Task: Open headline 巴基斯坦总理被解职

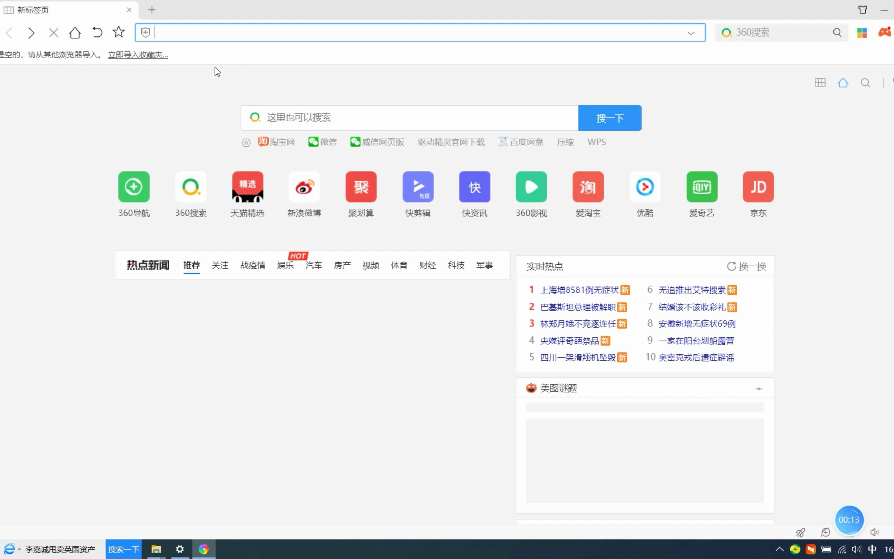Action: [x=578, y=307]
